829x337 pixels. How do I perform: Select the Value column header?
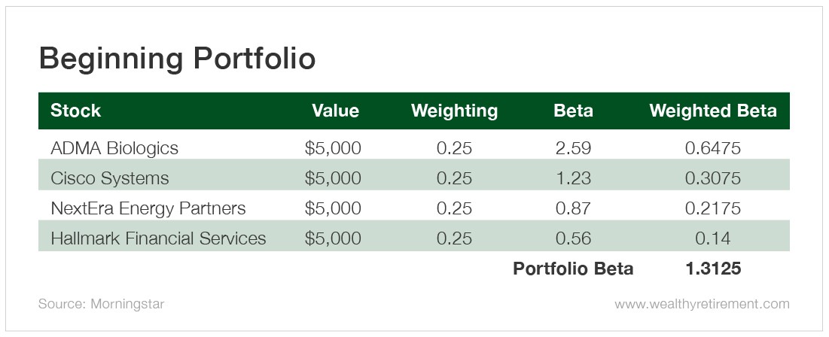[335, 111]
